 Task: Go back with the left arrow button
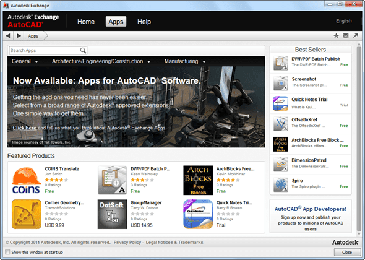click(x=8, y=36)
